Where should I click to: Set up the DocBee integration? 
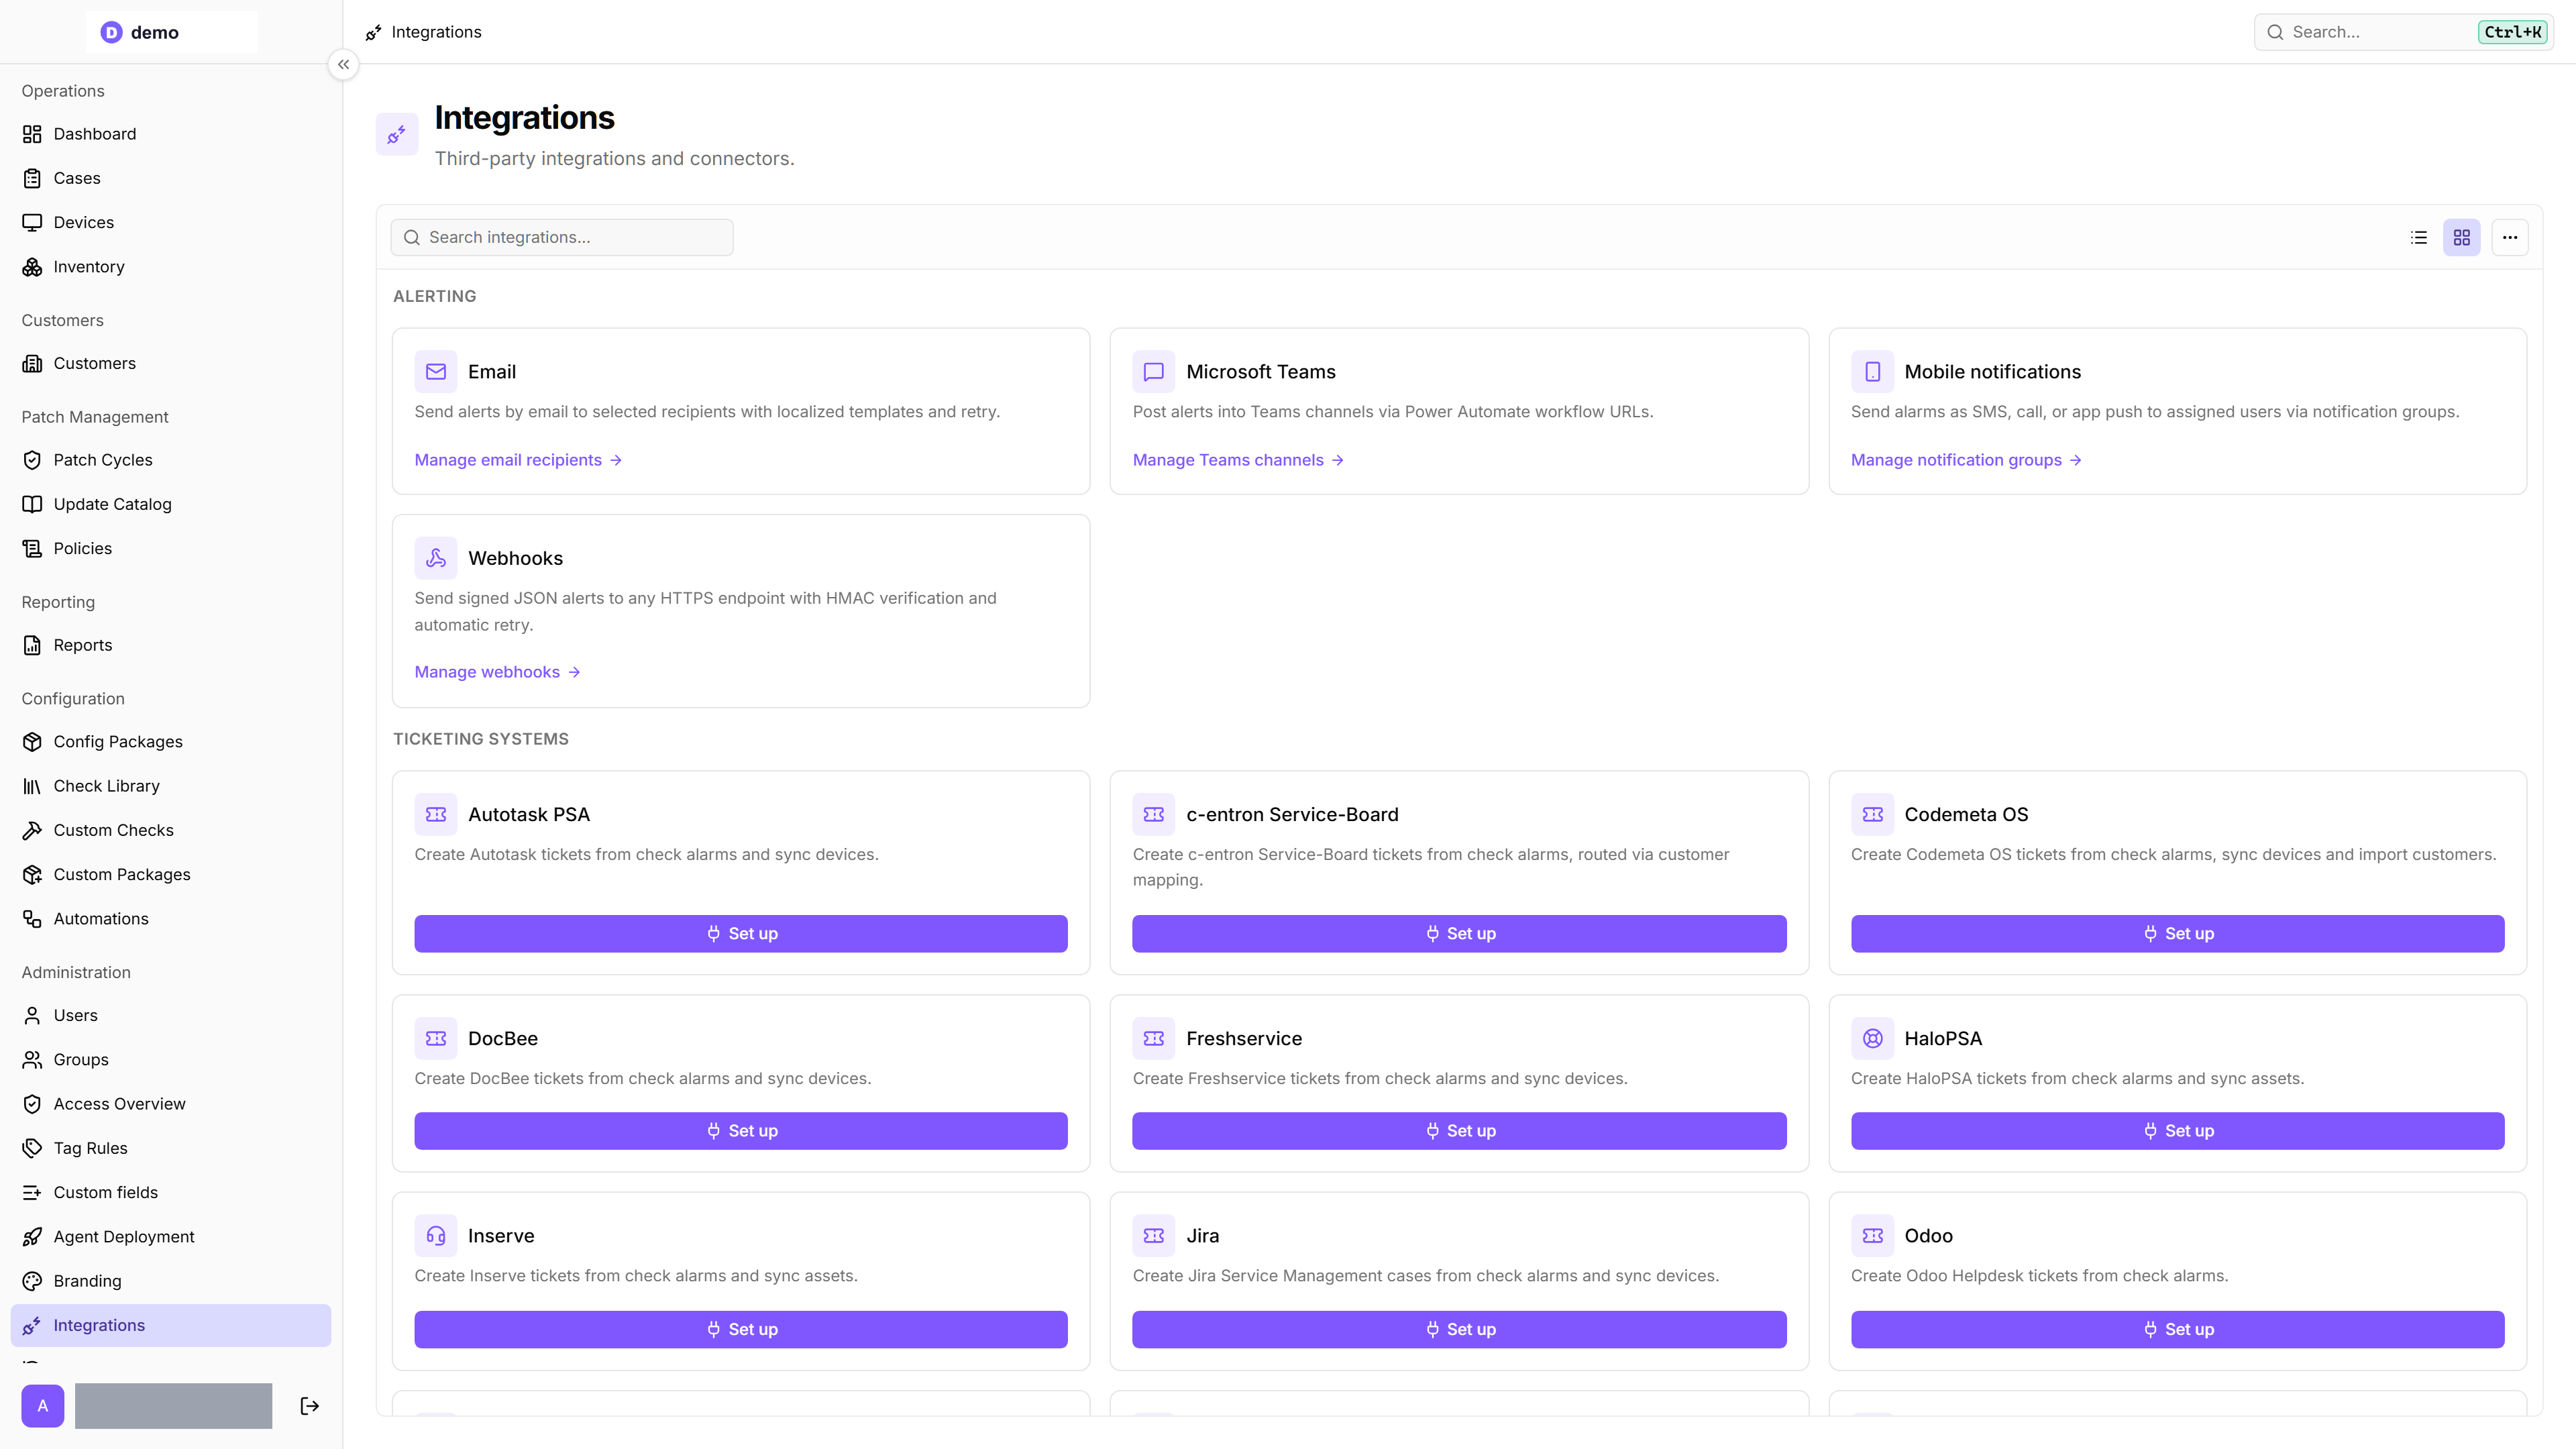coord(741,1131)
